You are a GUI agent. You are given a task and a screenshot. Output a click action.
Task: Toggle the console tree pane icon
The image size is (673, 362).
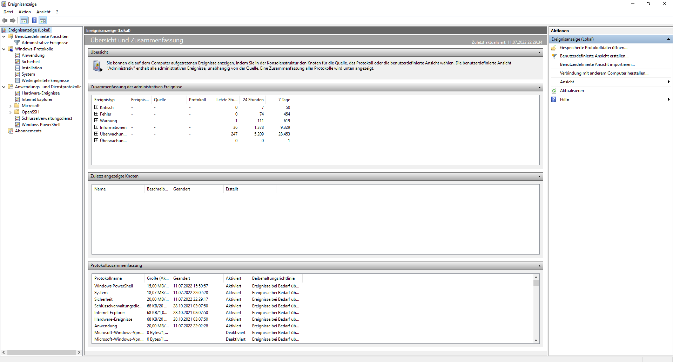click(x=24, y=21)
